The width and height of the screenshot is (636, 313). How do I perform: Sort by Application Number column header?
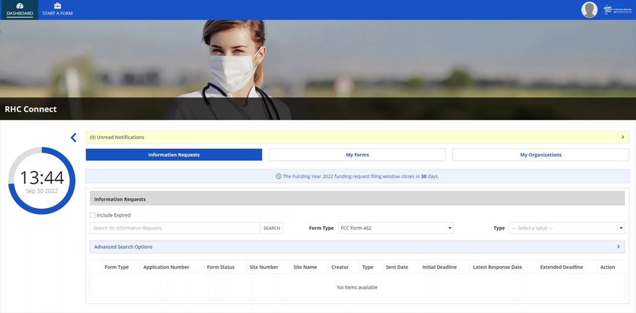[x=166, y=267]
